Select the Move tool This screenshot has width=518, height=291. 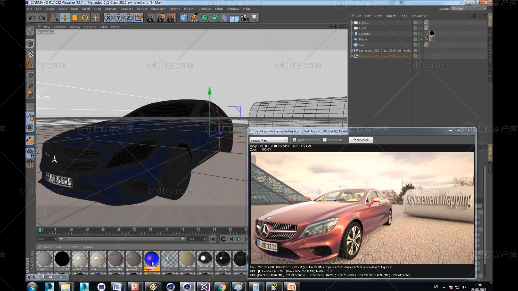[65, 18]
